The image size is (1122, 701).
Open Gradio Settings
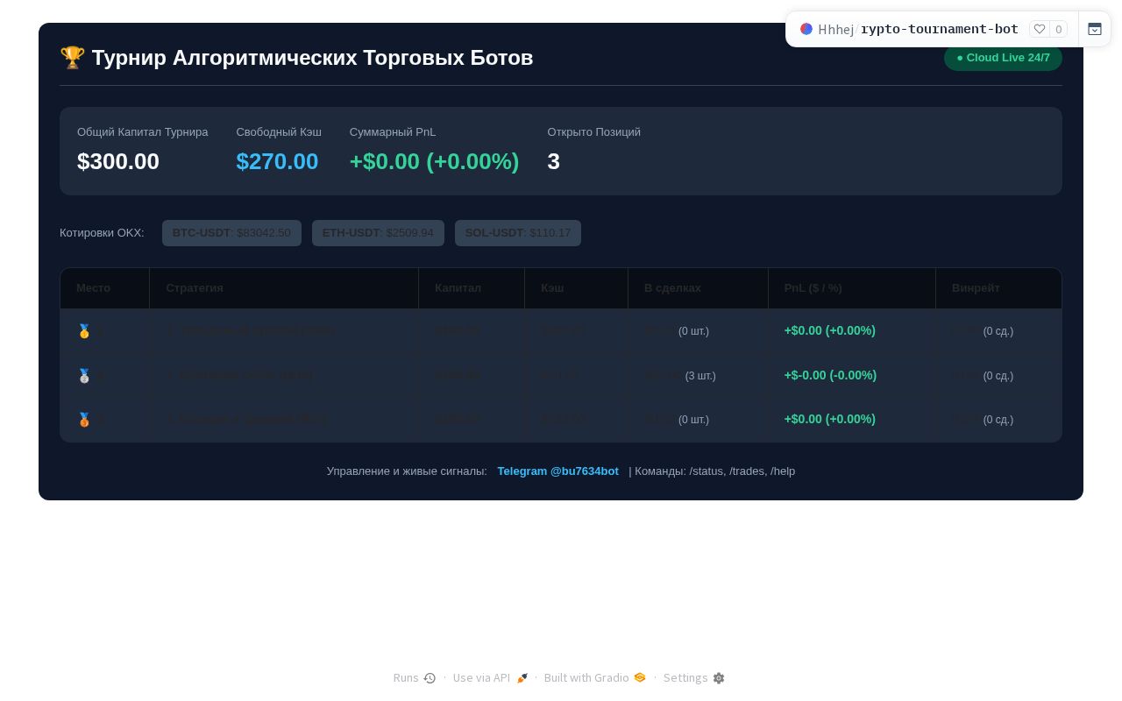click(x=694, y=677)
